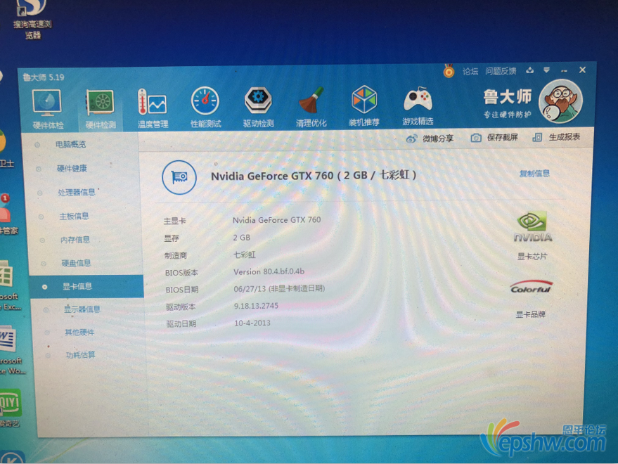Click the driver date 10-4-2013
The height and width of the screenshot is (464, 618).
[252, 323]
